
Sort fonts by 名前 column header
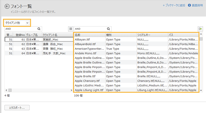90,35
